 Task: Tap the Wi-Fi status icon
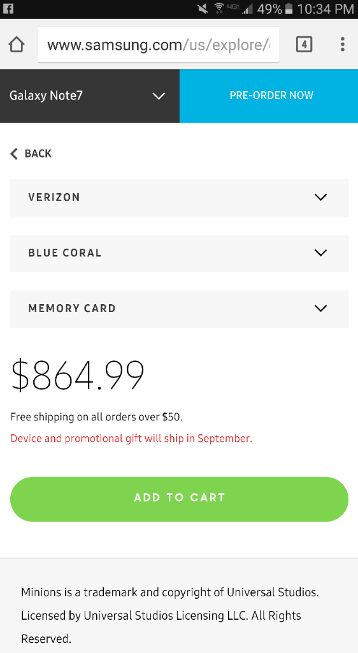click(x=218, y=8)
